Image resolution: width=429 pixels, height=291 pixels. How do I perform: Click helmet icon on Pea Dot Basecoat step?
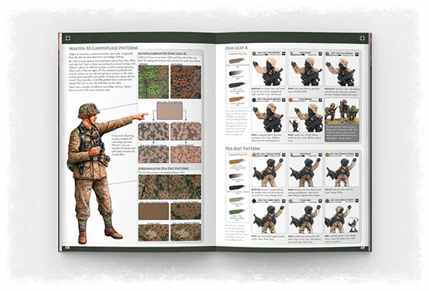284,155
